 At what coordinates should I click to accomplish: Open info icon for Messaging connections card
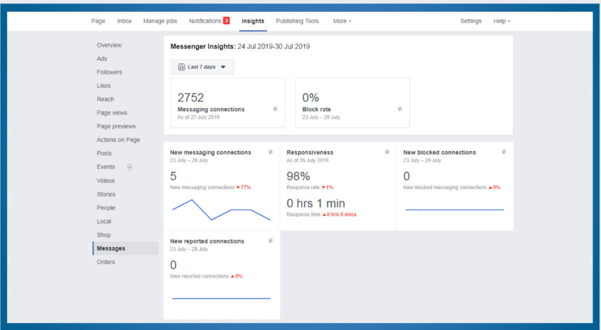[275, 109]
